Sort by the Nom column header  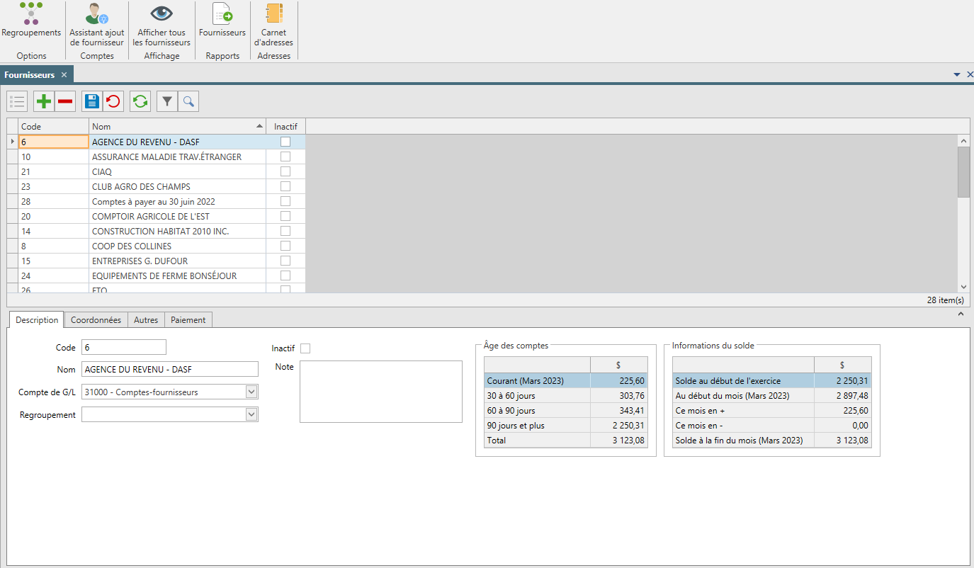click(x=177, y=126)
